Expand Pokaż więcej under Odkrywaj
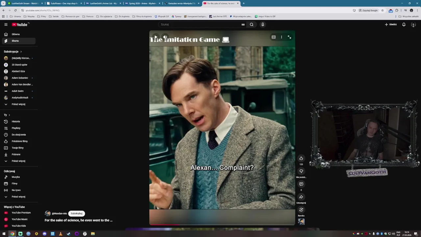The width and height of the screenshot is (421, 237). [x=19, y=197]
